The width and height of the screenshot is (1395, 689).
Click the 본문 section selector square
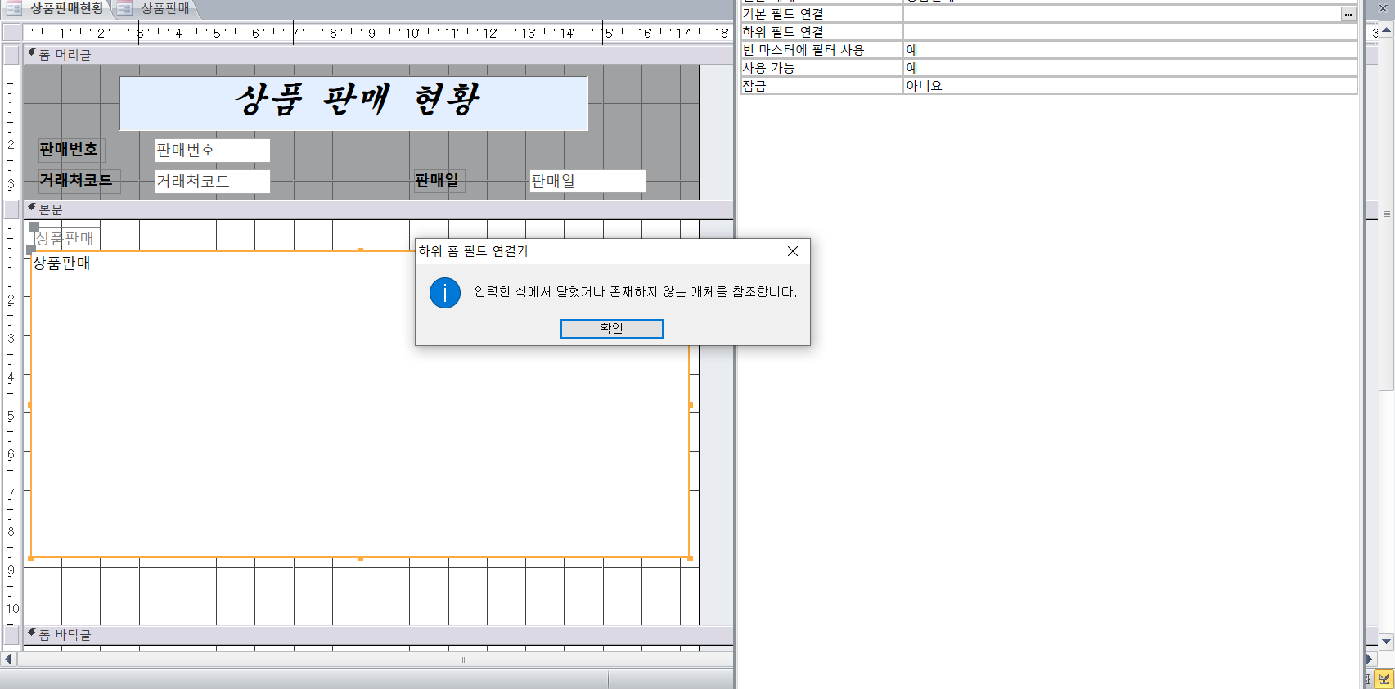pos(11,209)
